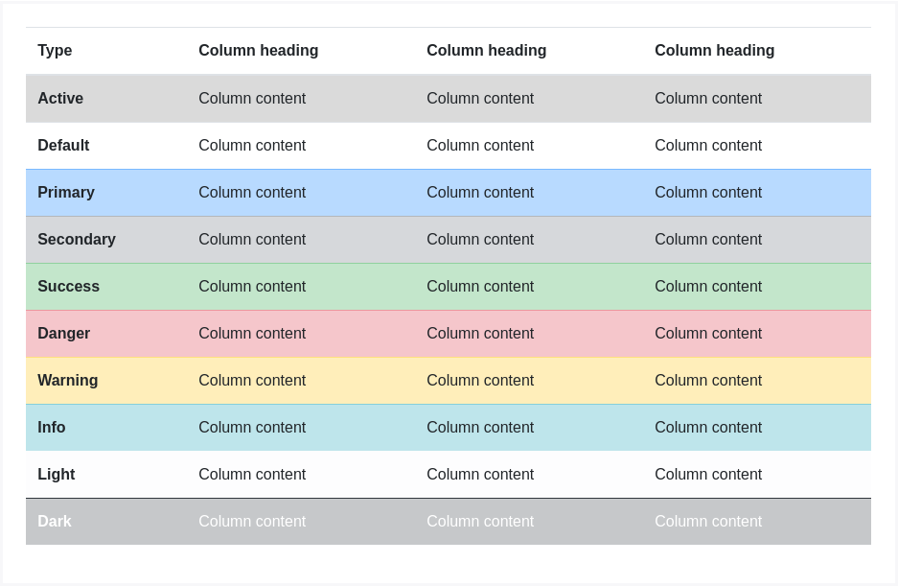Click the first Column heading header
Viewport: 898px width, 586px height.
[x=259, y=51]
